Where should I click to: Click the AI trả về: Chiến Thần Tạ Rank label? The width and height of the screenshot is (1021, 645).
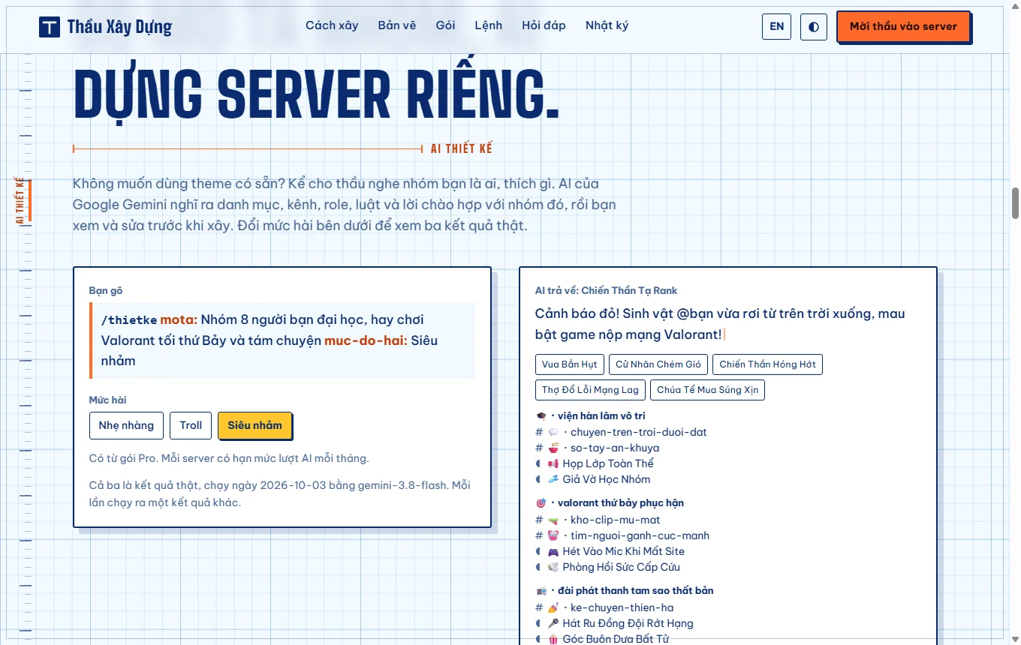pyautogui.click(x=607, y=290)
